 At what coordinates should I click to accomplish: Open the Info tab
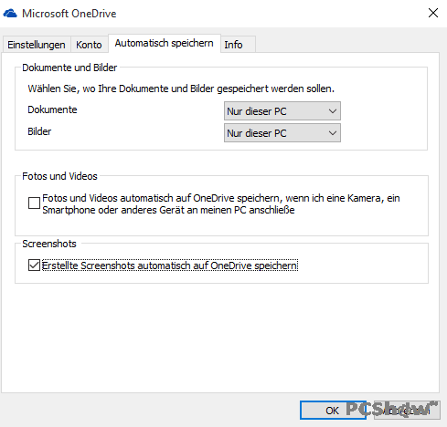click(x=238, y=45)
